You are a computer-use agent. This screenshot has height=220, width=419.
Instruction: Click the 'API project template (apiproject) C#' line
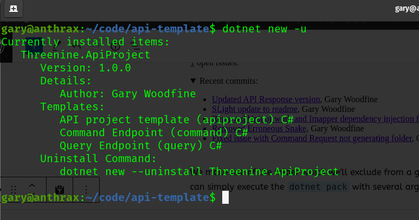pos(177,120)
